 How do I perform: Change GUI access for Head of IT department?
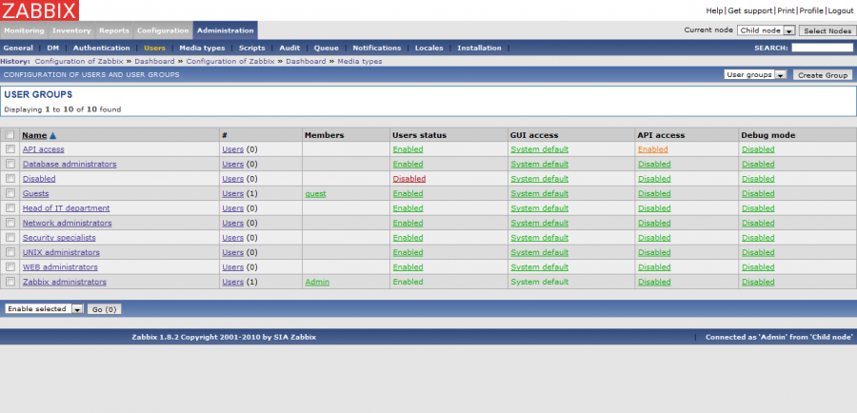(x=540, y=208)
